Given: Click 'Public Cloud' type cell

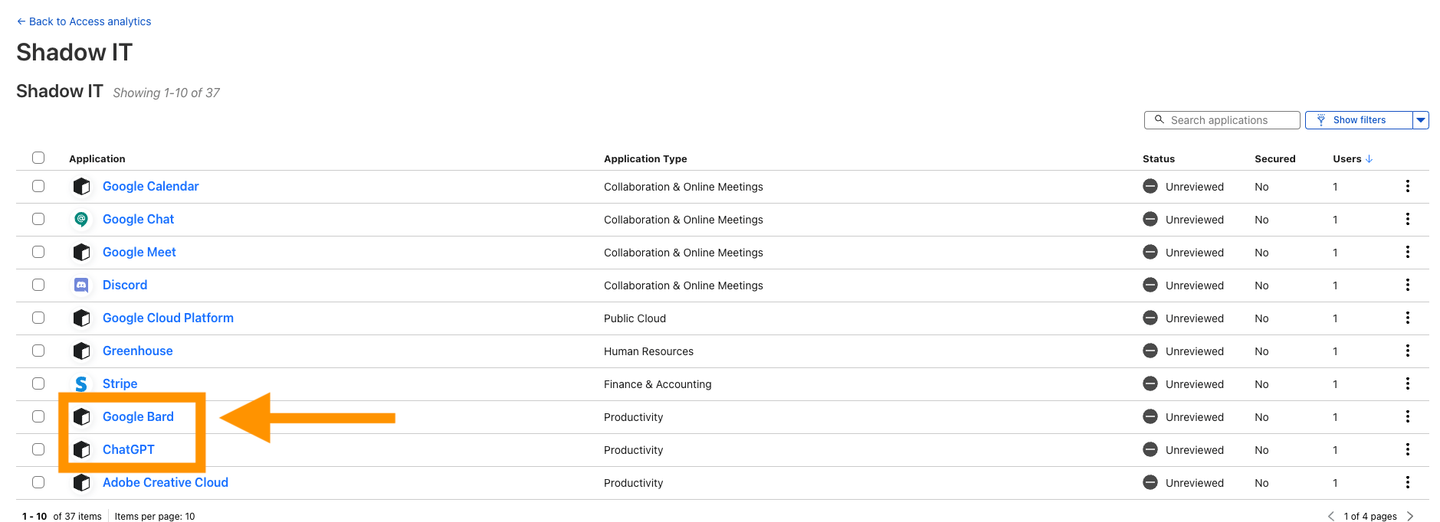Looking at the screenshot, I should click(635, 318).
